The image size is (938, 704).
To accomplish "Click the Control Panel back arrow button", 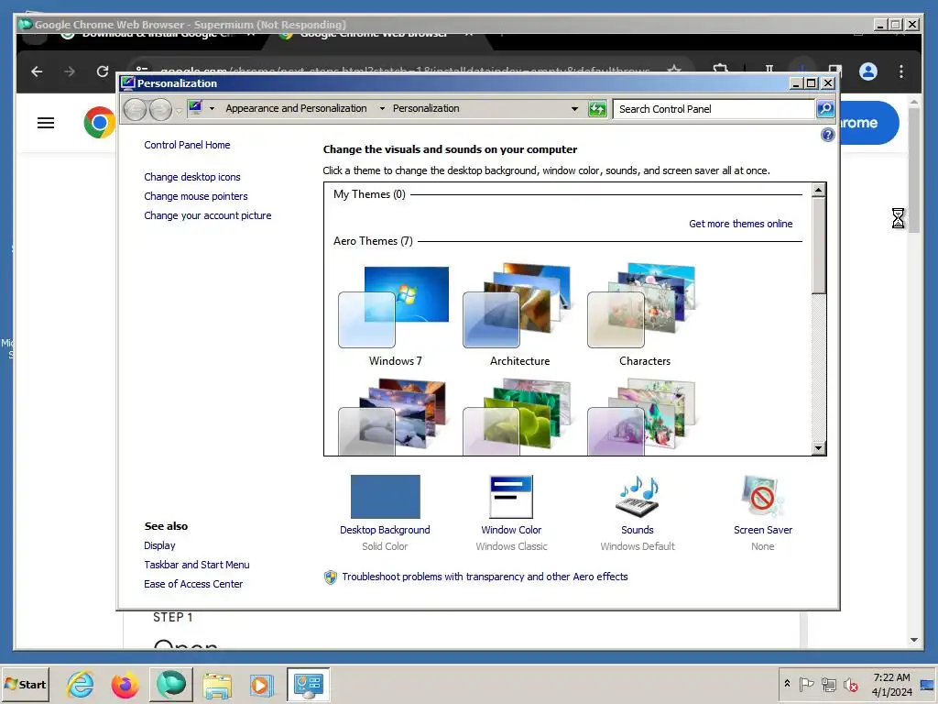I will point(136,110).
